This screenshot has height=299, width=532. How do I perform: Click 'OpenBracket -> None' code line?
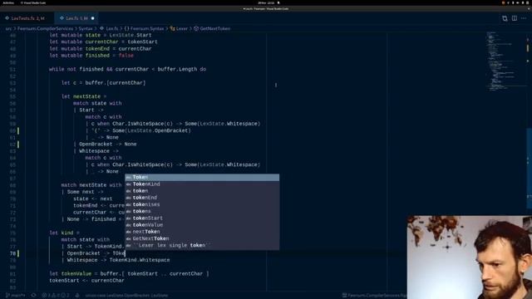pyautogui.click(x=106, y=144)
